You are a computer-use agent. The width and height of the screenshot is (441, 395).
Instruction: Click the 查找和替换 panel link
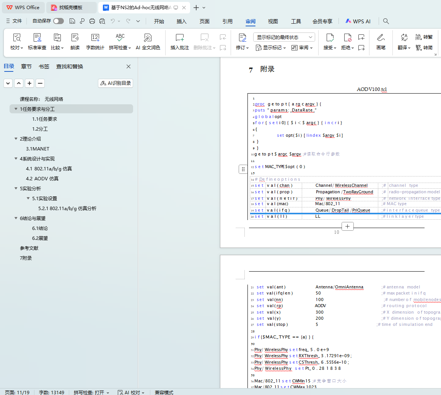pos(70,66)
